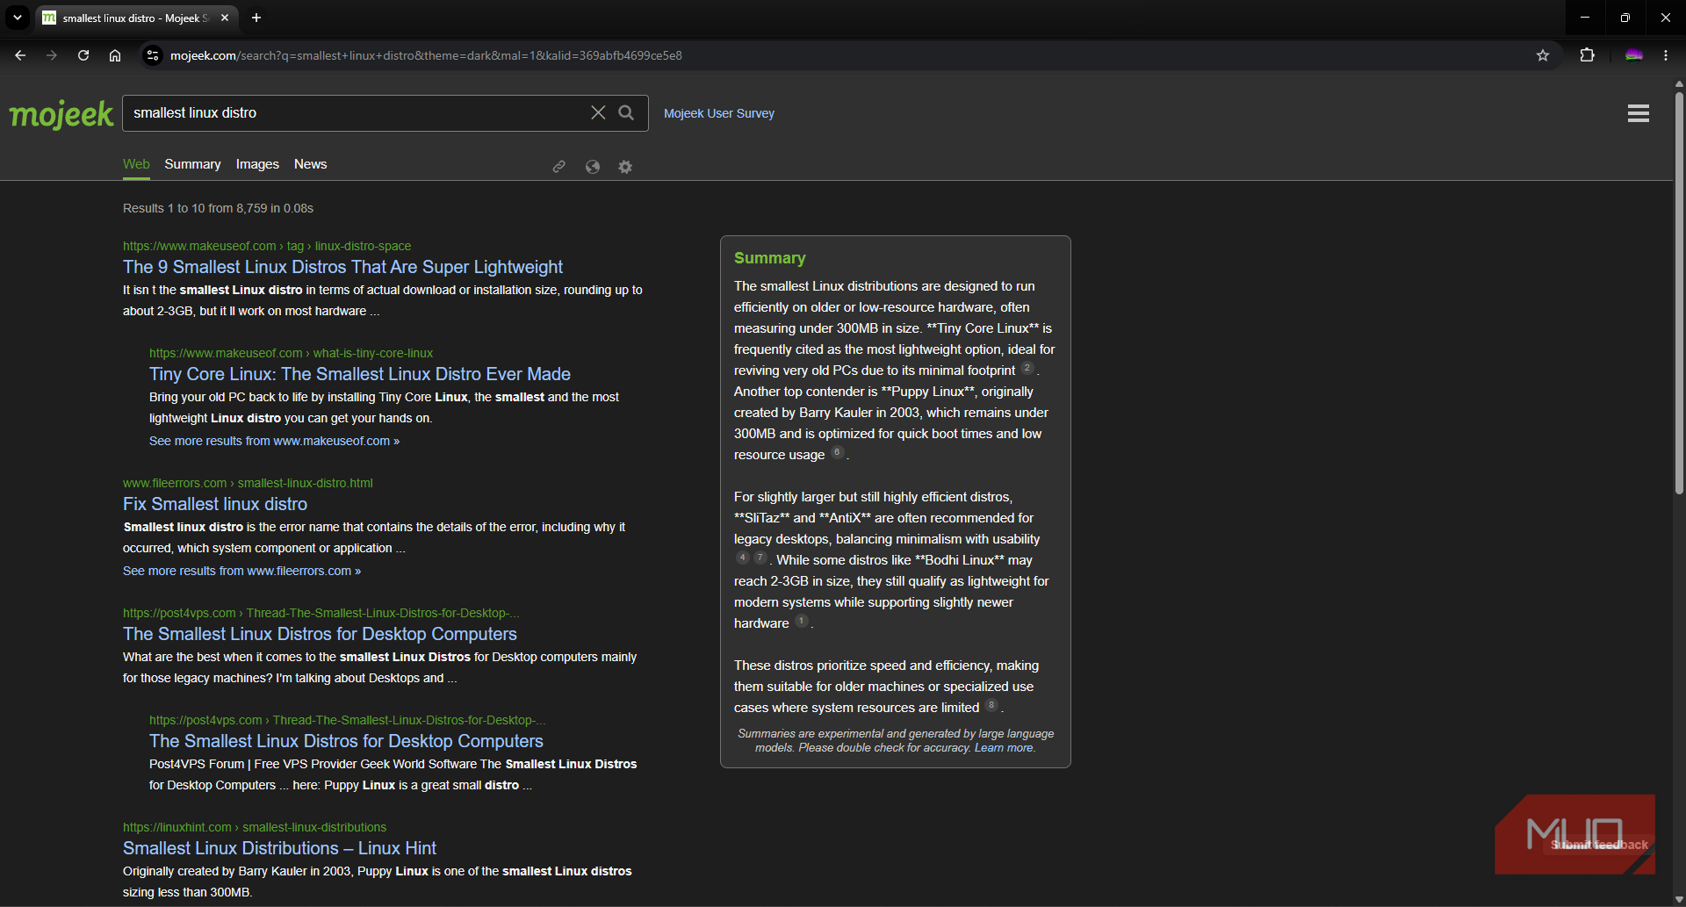
Task: Click citation number 2 in summary
Action: [x=1027, y=368]
